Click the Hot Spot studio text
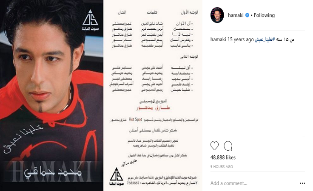313x191 pixels. tap(135, 120)
